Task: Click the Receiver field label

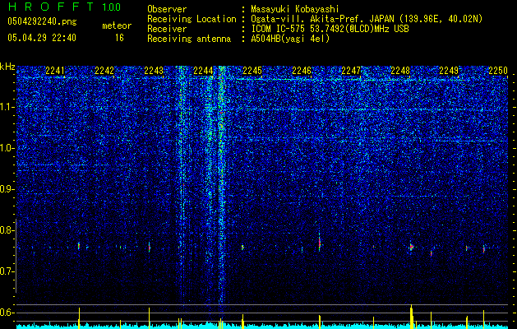Action: point(167,29)
